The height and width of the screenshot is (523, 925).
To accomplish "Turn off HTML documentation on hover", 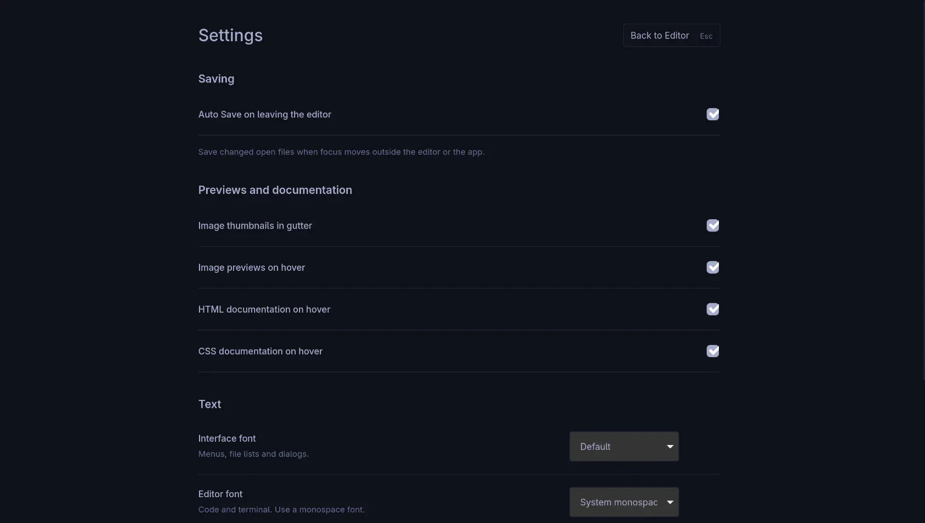I will pyautogui.click(x=712, y=309).
